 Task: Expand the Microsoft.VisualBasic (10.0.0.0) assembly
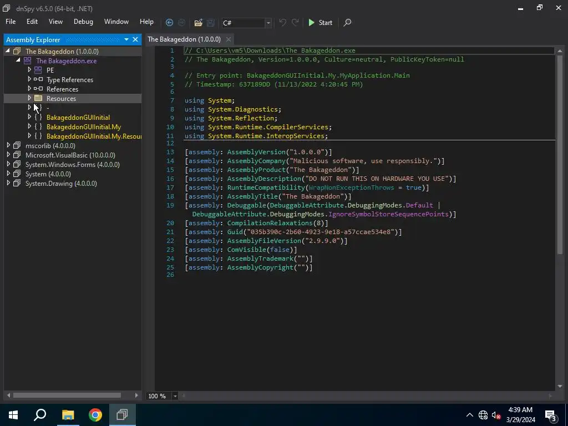click(x=8, y=154)
